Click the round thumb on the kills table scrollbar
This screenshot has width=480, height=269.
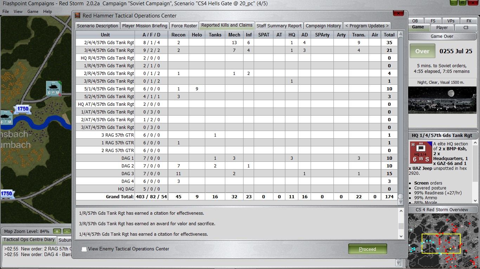click(x=401, y=196)
